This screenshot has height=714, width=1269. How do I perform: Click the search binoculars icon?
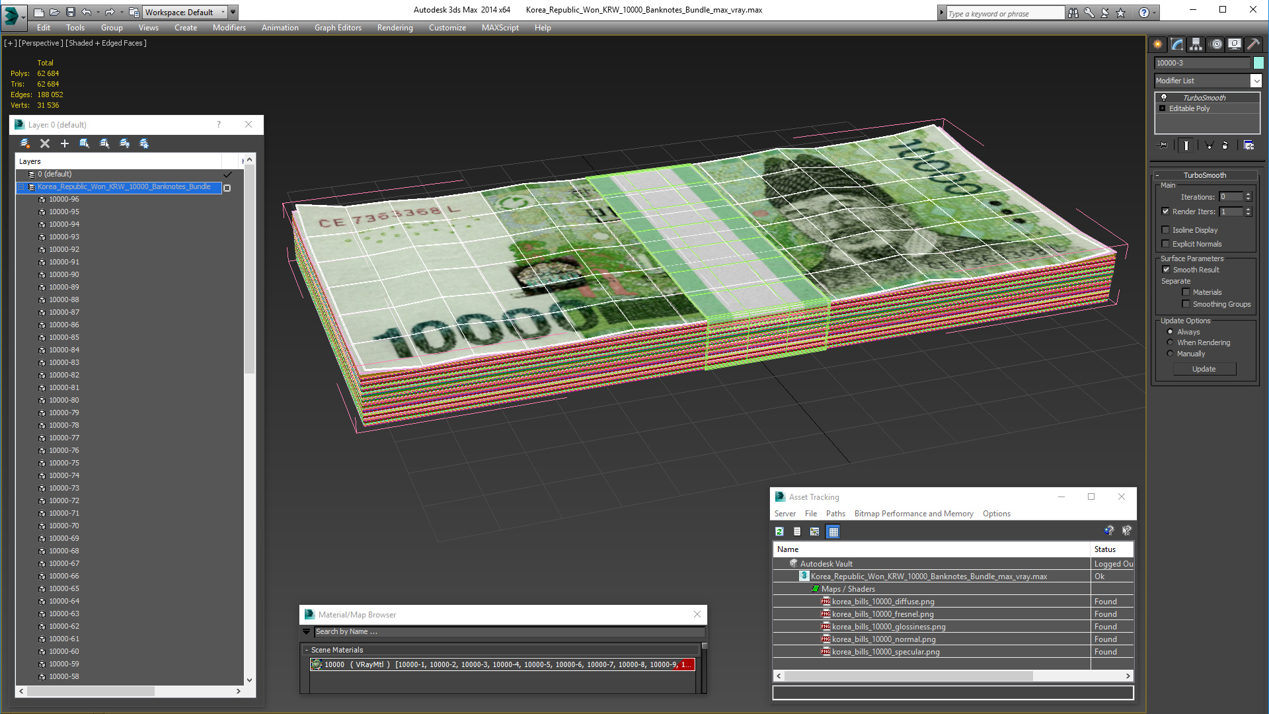(1073, 13)
